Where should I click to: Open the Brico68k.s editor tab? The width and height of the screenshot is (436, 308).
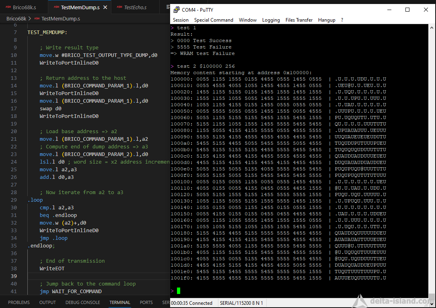24,8
